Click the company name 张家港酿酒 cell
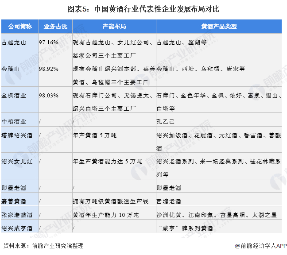287x255 pixels. pyautogui.click(x=20, y=213)
